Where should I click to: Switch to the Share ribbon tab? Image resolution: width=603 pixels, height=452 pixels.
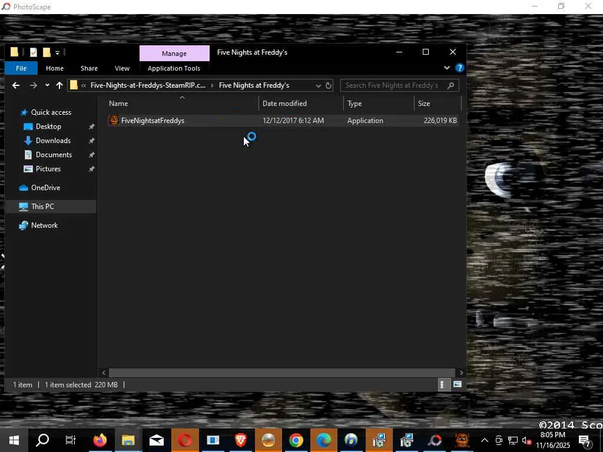point(89,68)
